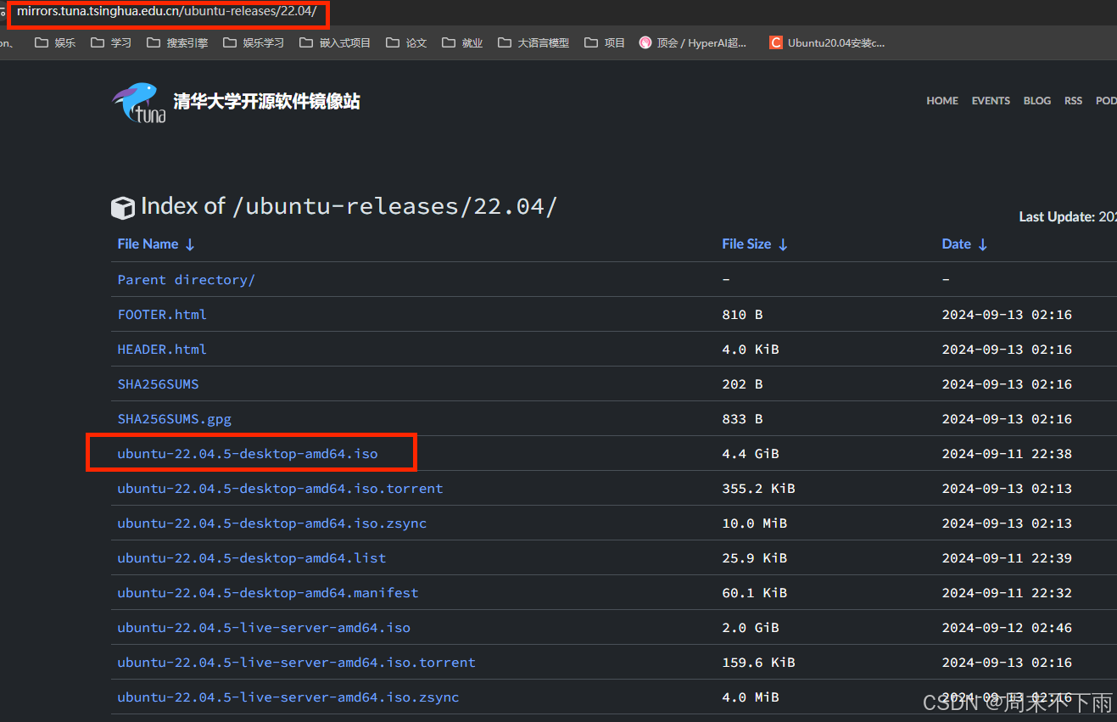Image resolution: width=1117 pixels, height=722 pixels.
Task: Download ubuntu-22.04.5-live-server-amd64.iso.zsync
Action: click(x=288, y=697)
